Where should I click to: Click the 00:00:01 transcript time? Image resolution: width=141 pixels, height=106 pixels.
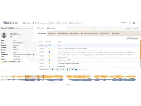[42, 49]
